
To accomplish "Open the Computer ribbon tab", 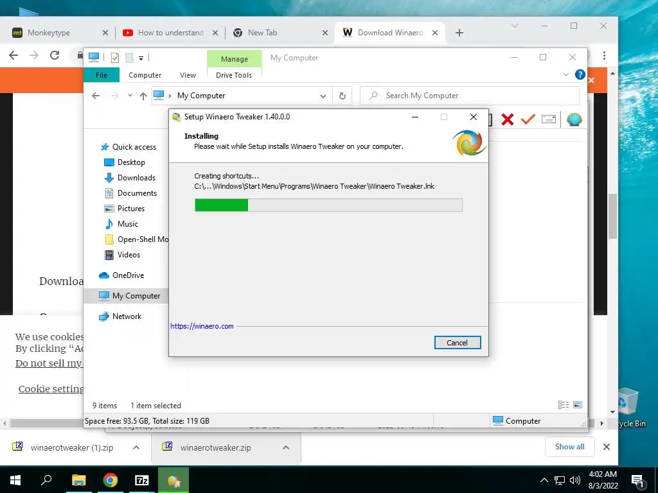I will coord(145,75).
